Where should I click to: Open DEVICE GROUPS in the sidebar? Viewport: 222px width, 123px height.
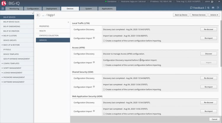[x=17, y=40]
